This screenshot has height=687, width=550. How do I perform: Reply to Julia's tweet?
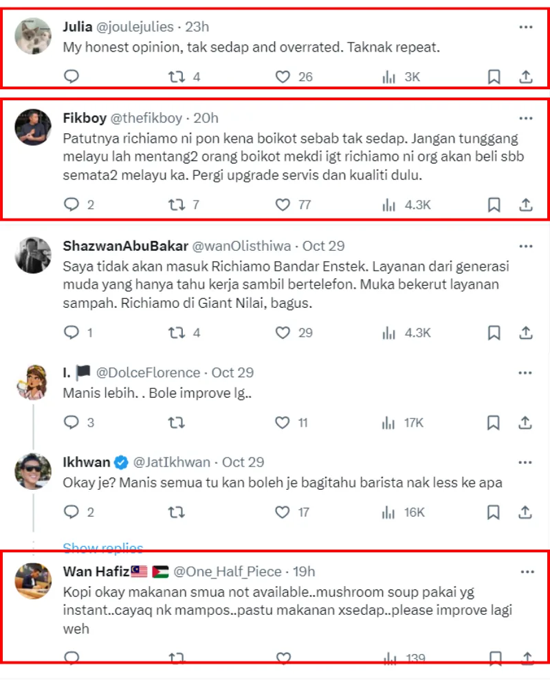tap(71, 77)
